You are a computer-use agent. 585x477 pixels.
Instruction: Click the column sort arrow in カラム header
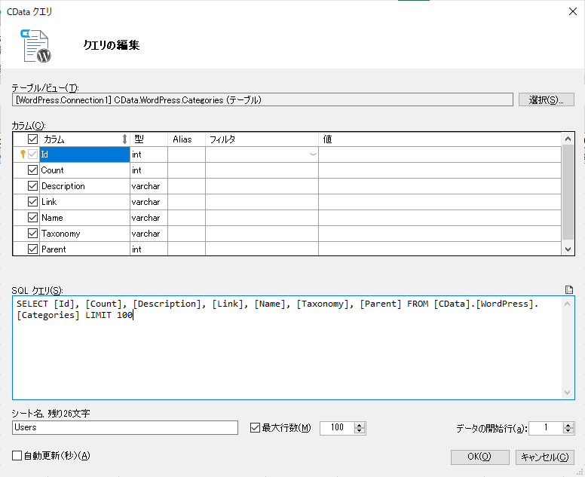pos(124,139)
